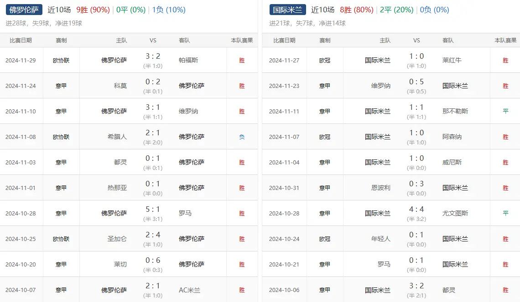The image size is (520, 302).
Task: Click 9胜 (90%) for 佛罗伦萨
Action: tap(93, 10)
